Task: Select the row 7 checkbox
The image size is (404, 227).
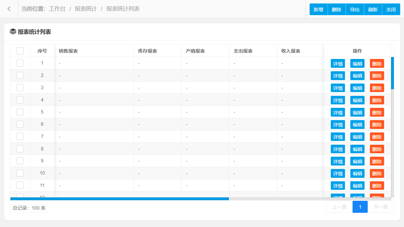Action: [20, 136]
